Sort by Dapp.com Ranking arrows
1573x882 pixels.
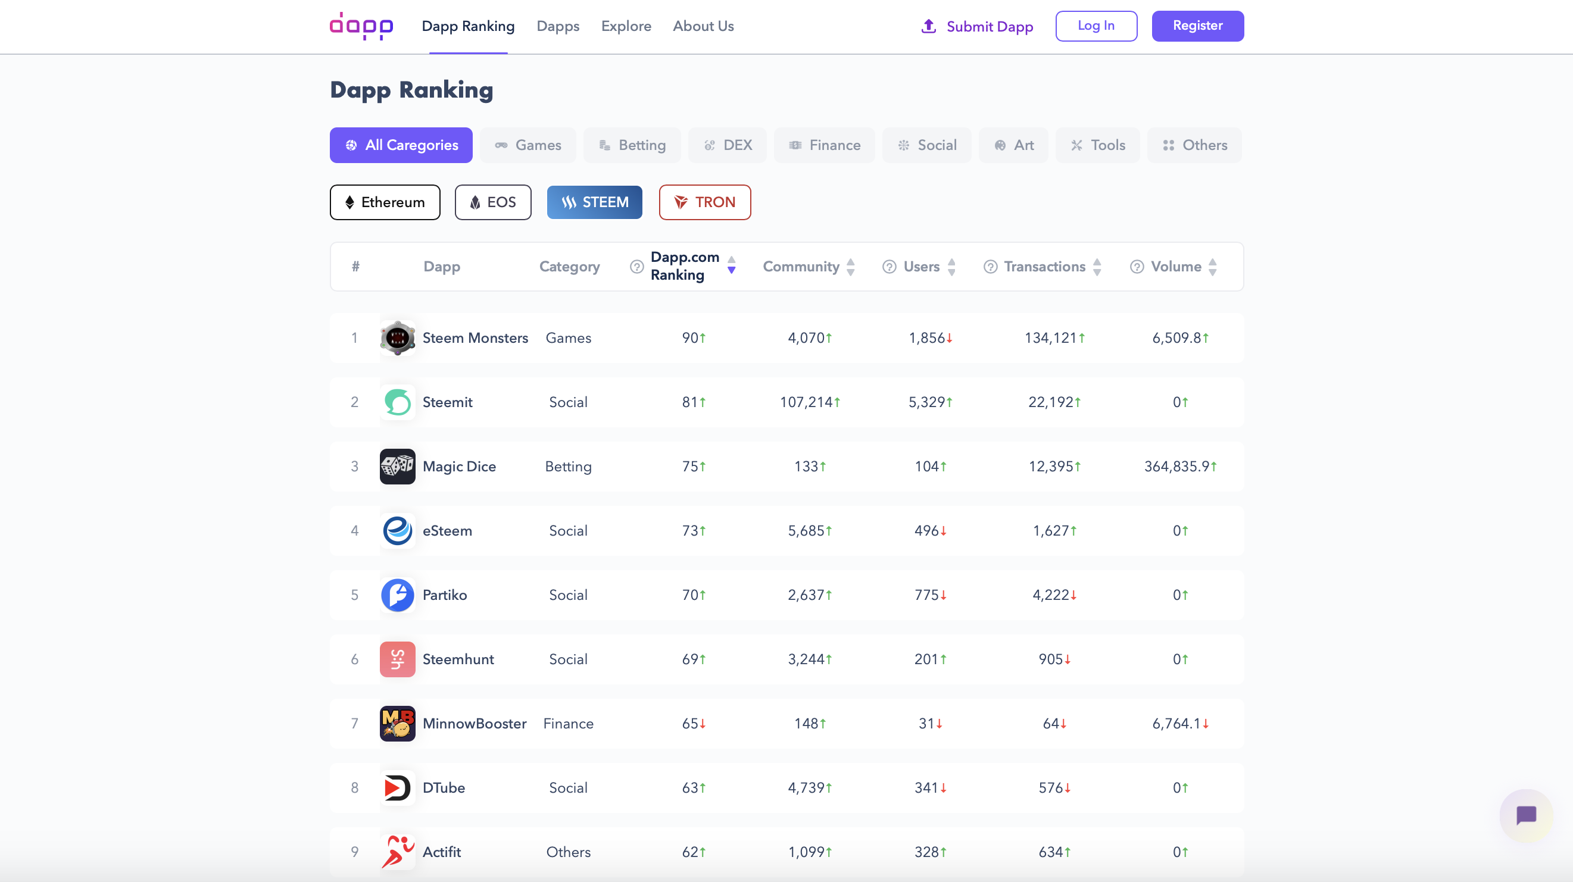[x=732, y=265]
